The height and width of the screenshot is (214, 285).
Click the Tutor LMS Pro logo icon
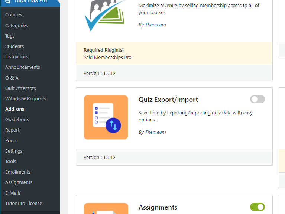7,1
